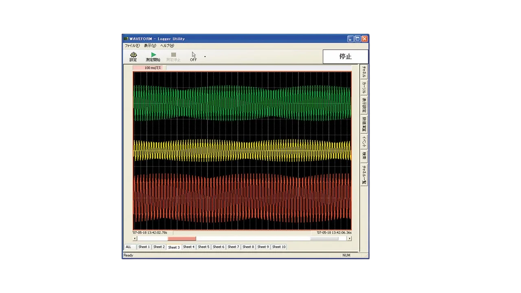
Task: Click the large 停止 status button
Action: pos(345,57)
